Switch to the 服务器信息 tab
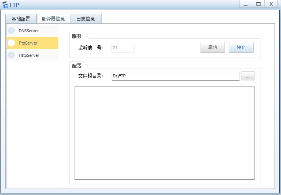 coord(53,18)
